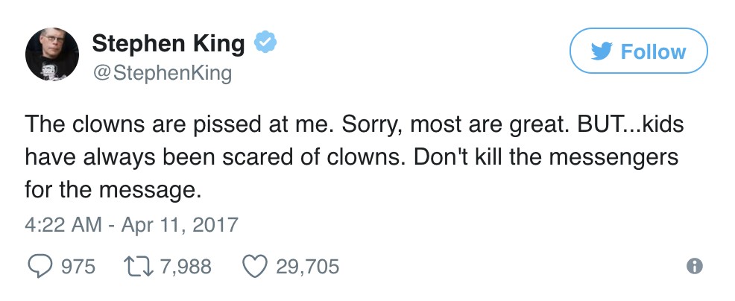Image resolution: width=735 pixels, height=301 pixels.
Task: Click the "Don't kill the messengers" sentence
Action: pyautogui.click(x=540, y=156)
